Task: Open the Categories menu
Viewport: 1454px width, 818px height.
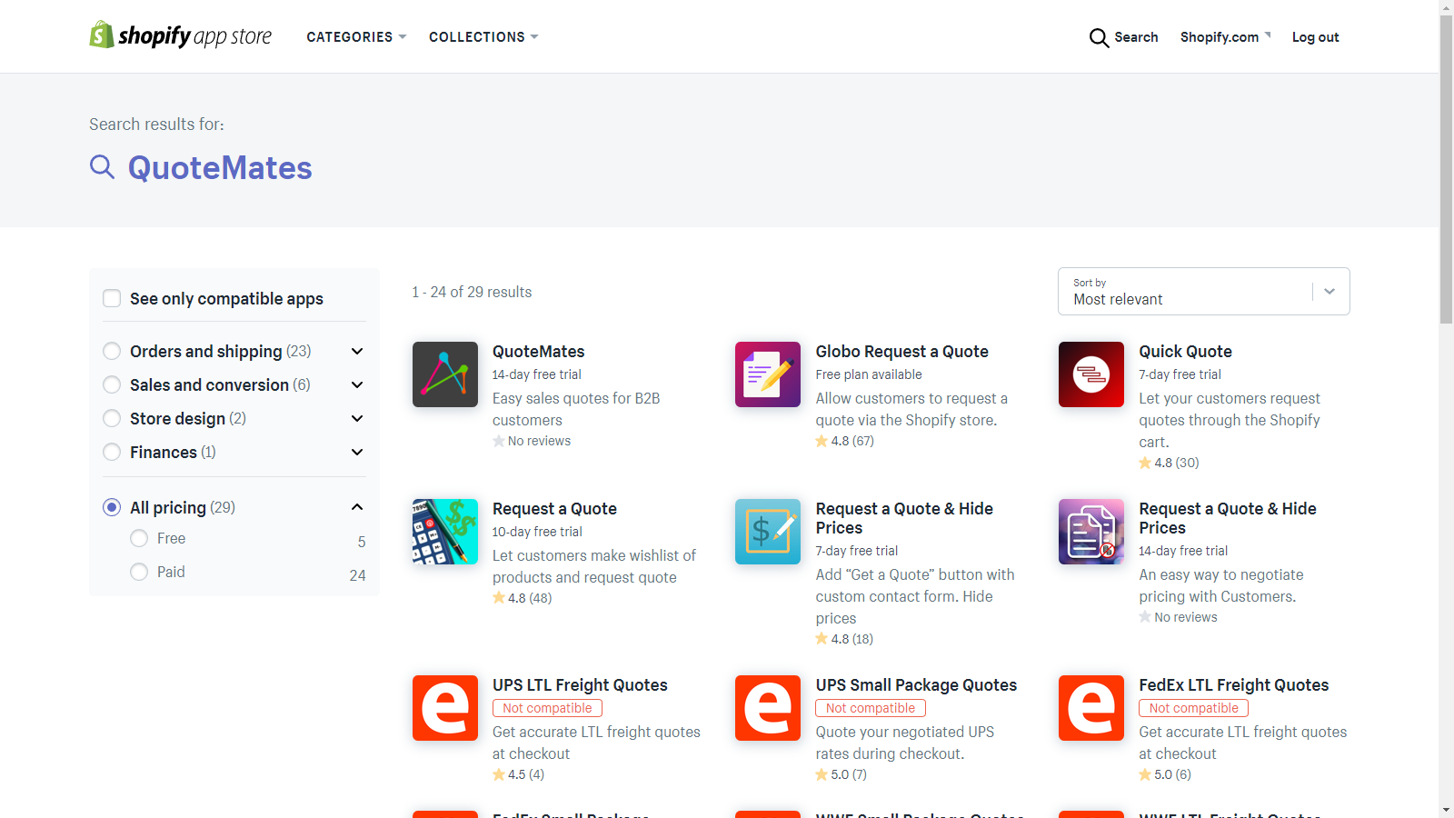Action: 356,37
